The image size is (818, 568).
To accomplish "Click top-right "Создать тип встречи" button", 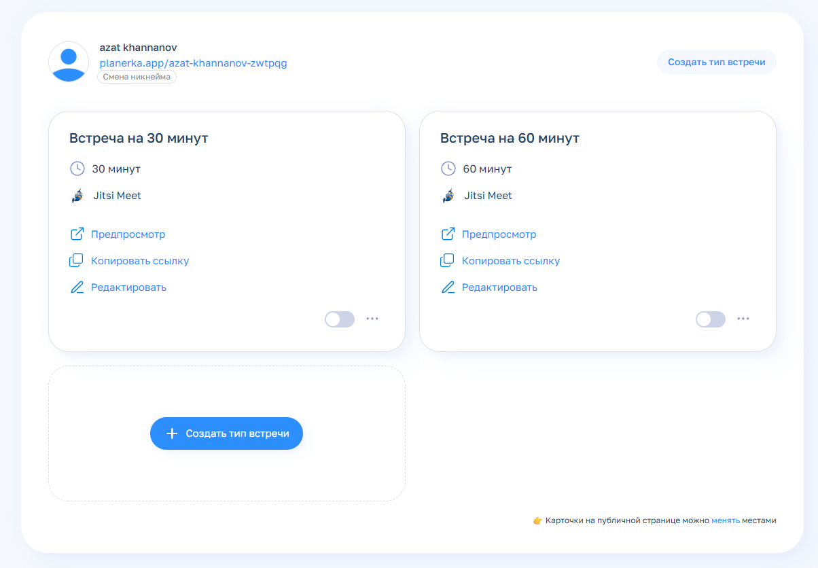I will click(x=716, y=63).
